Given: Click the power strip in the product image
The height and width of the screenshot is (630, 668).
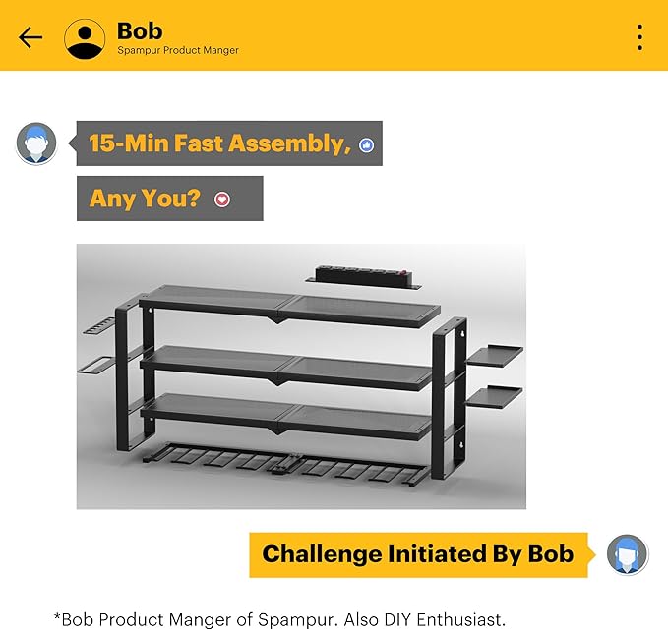Looking at the screenshot, I should (x=364, y=277).
